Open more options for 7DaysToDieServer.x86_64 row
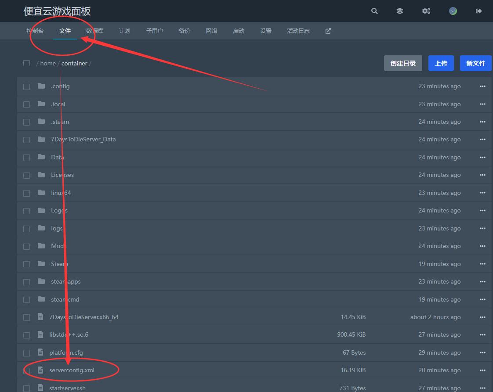Viewport: 493px width, 392px height. [482, 317]
